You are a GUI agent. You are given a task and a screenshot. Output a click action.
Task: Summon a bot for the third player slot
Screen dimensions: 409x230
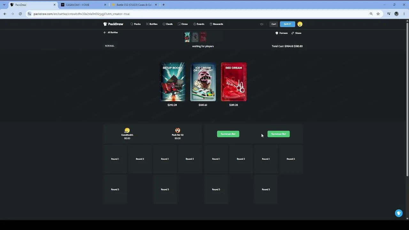[x=228, y=134]
